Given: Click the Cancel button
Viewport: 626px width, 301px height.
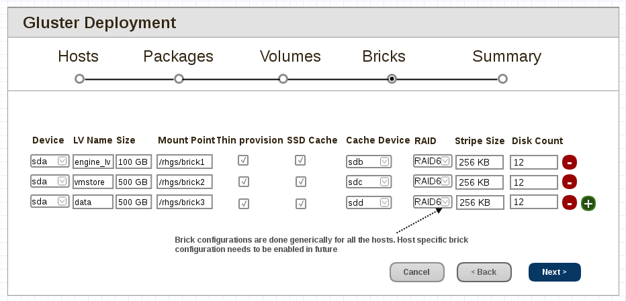Looking at the screenshot, I should (x=416, y=272).
